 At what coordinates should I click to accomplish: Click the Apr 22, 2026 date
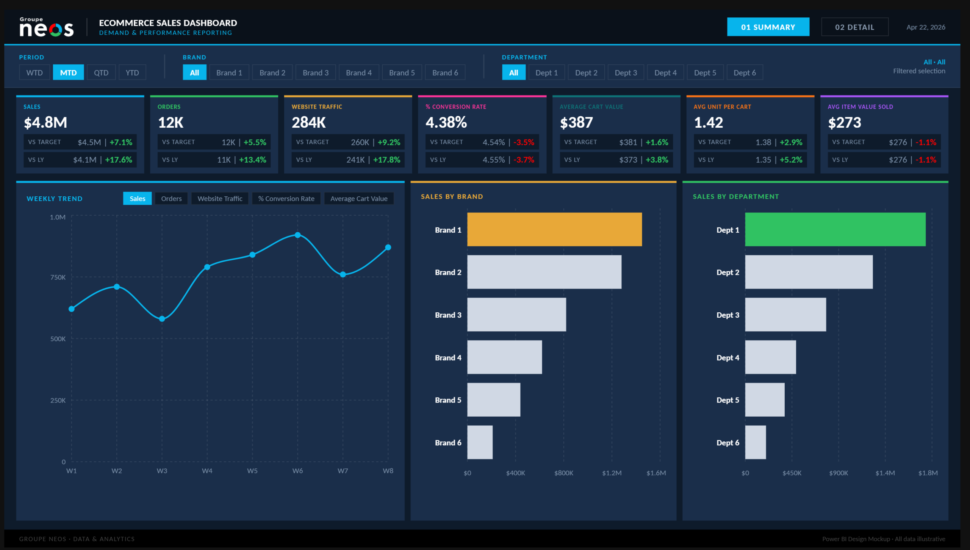[x=926, y=27]
